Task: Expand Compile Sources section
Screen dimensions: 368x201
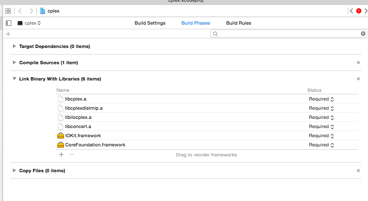Action: click(14, 62)
